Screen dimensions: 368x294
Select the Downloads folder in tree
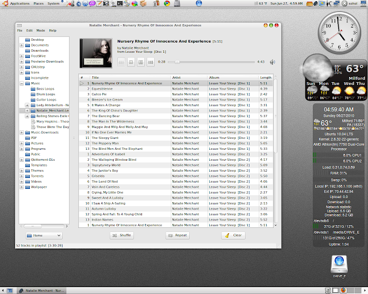(x=37, y=51)
